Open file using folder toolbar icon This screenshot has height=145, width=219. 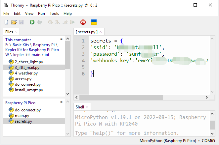[x=14, y=22]
